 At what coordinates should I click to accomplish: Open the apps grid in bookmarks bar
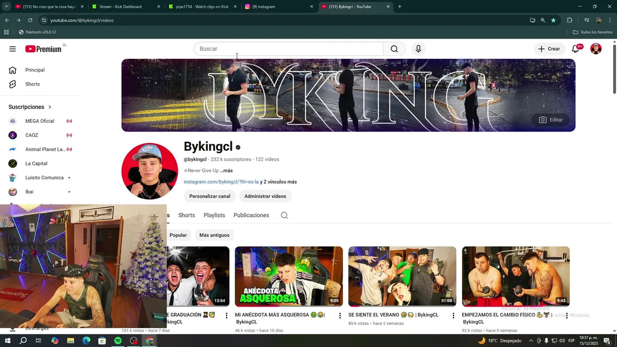[x=6, y=32]
